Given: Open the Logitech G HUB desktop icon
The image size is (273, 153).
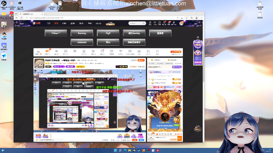Looking at the screenshot, I should click(x=4, y=5).
